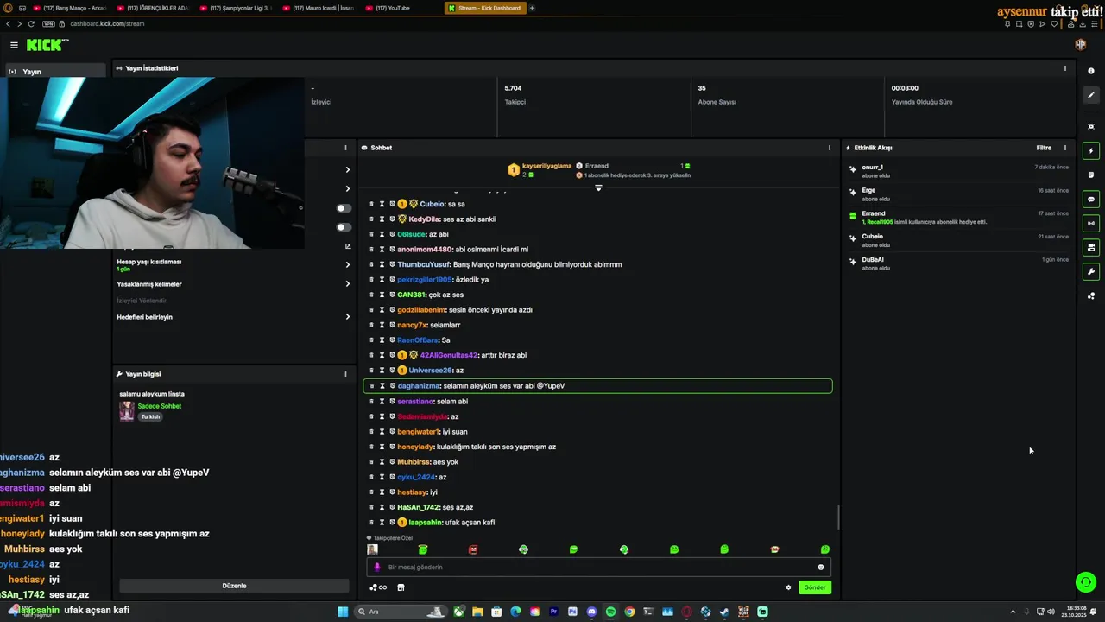Click kayseriliyaglama in the gift leaderboard
Image resolution: width=1105 pixels, height=622 pixels.
pyautogui.click(x=546, y=166)
